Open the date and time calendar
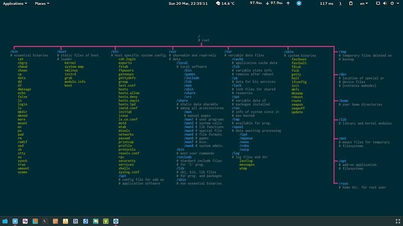 click(188, 3)
